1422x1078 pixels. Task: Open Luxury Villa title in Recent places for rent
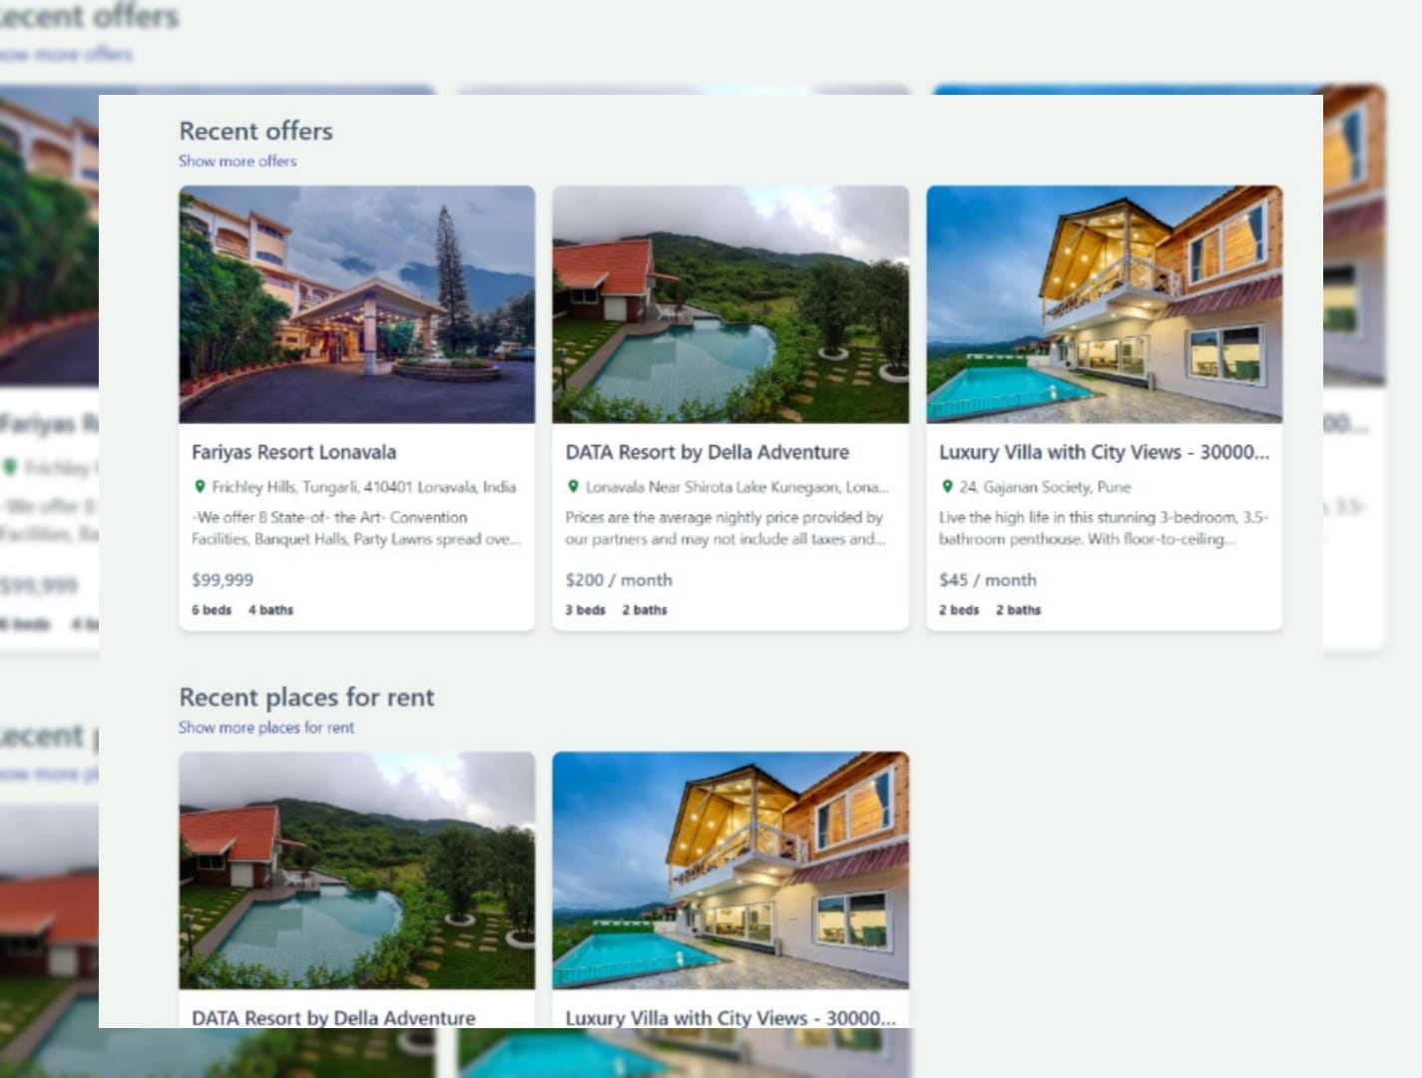[730, 1018]
